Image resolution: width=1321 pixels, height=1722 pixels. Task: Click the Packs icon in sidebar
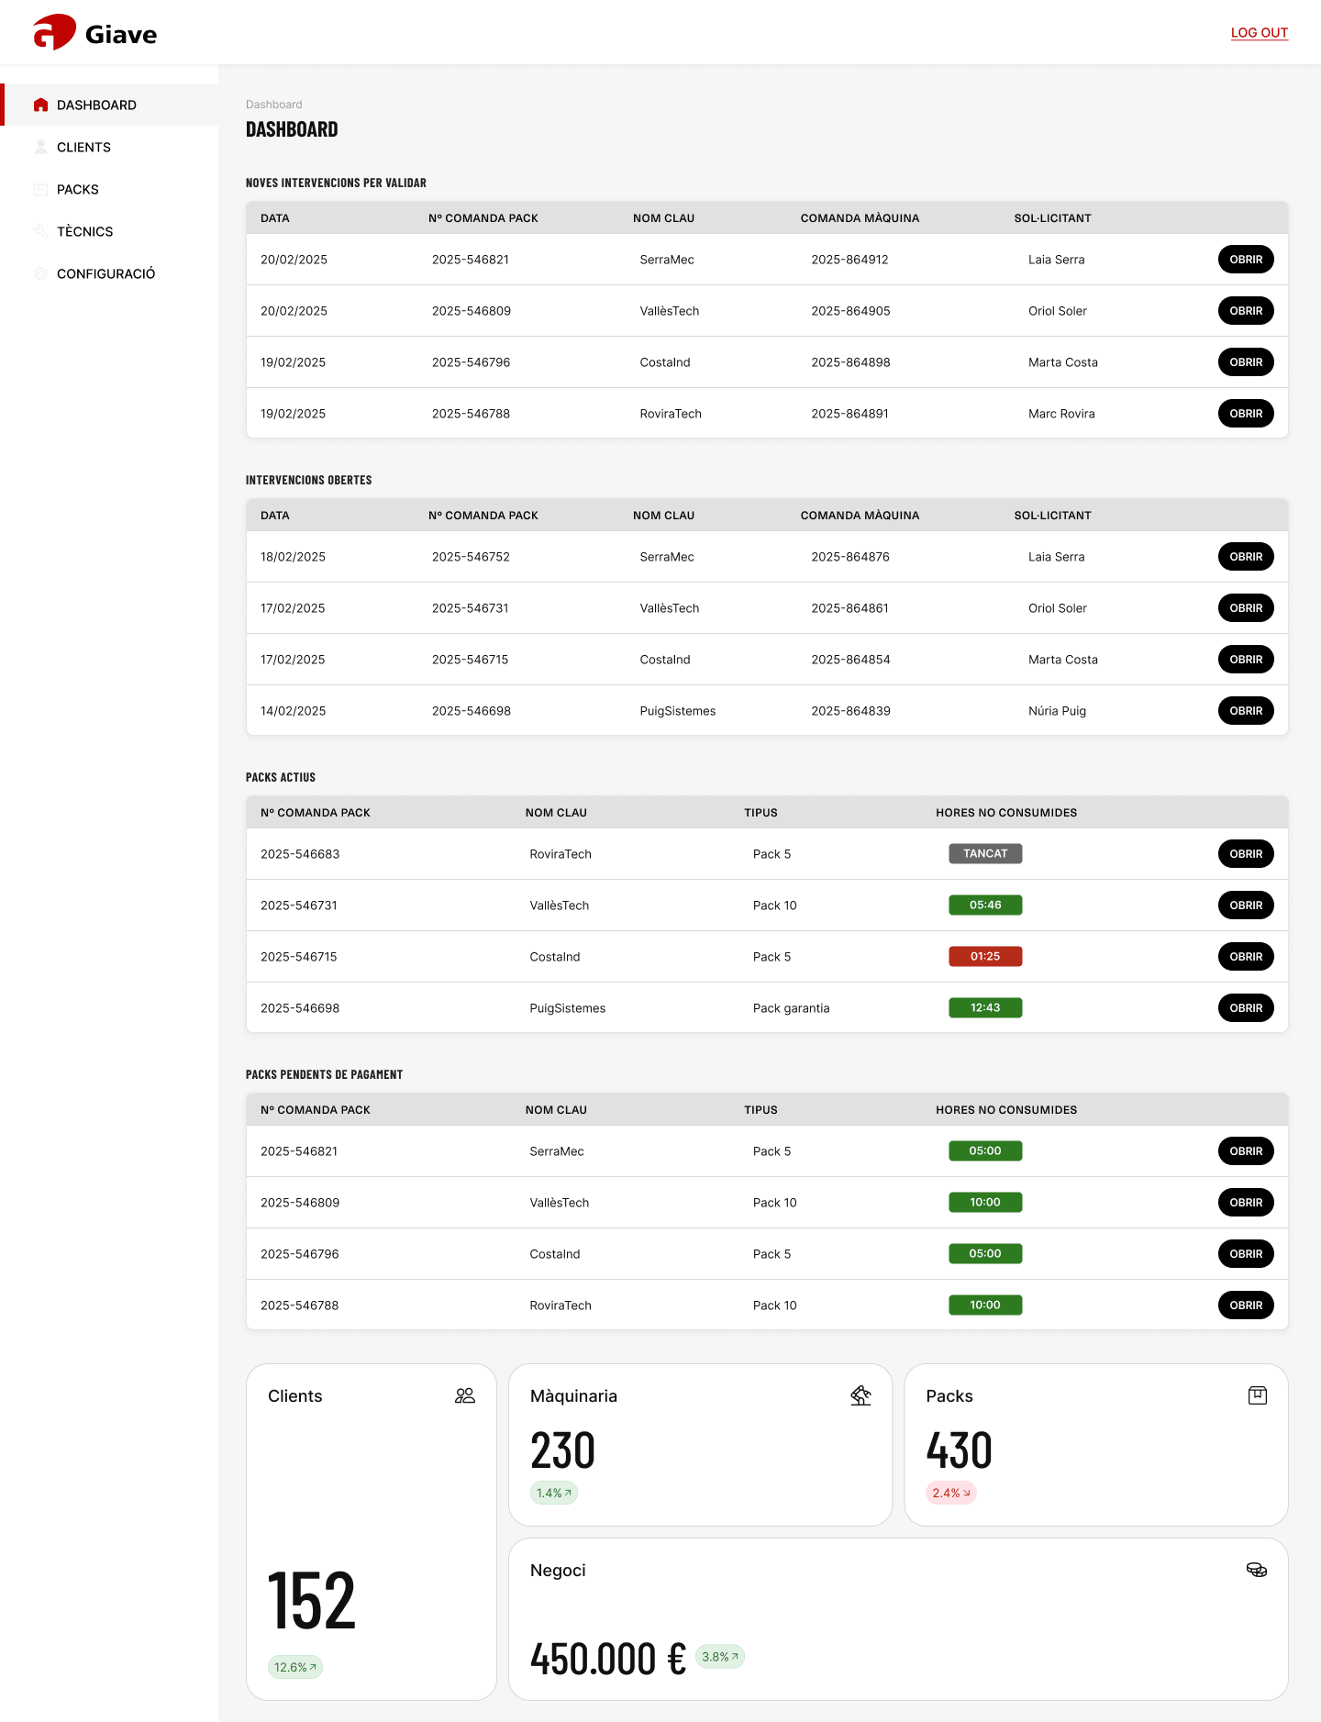coord(40,189)
